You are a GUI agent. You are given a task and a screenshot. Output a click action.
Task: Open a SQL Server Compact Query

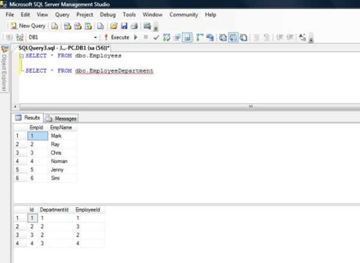[100, 26]
